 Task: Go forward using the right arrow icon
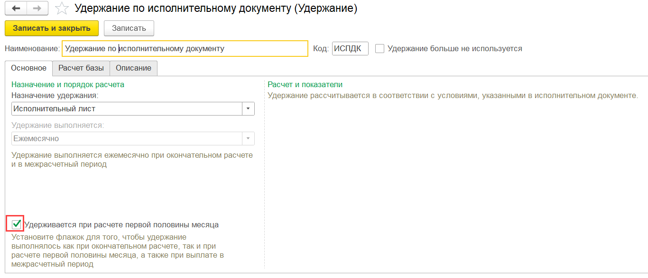(x=38, y=9)
